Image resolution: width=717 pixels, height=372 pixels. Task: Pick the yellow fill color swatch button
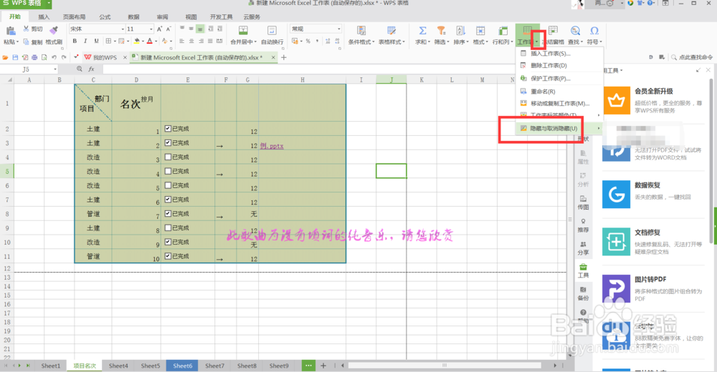click(136, 41)
